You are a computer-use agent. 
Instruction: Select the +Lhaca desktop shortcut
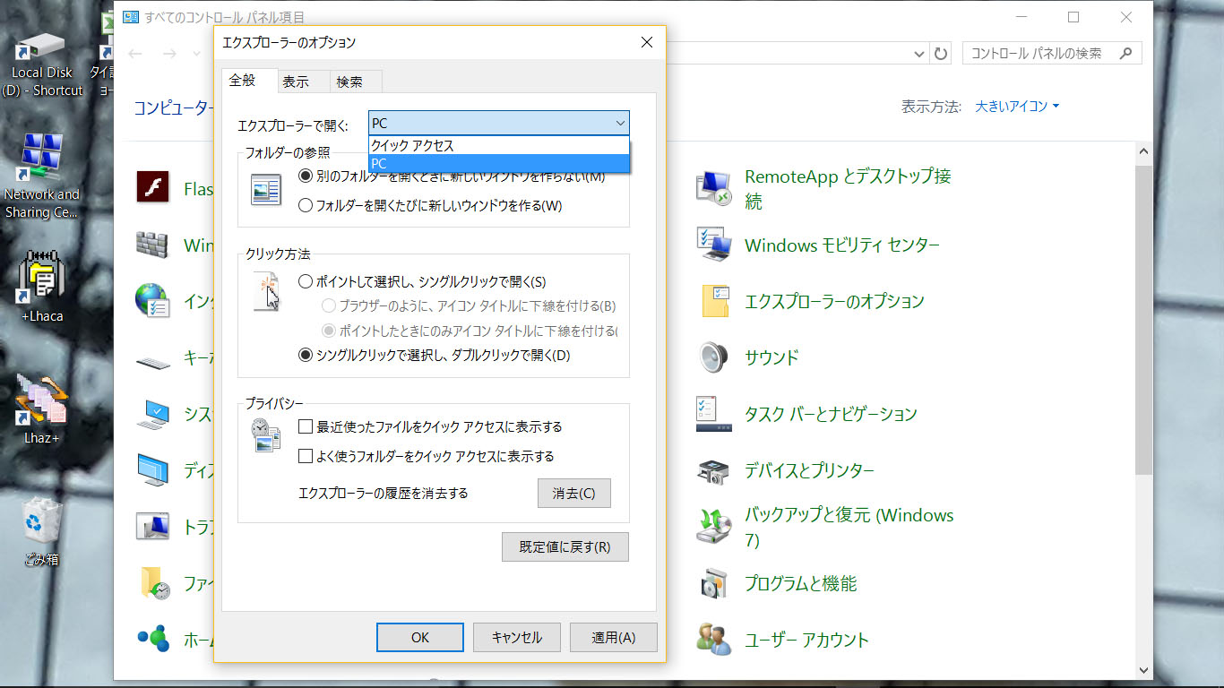[41, 287]
